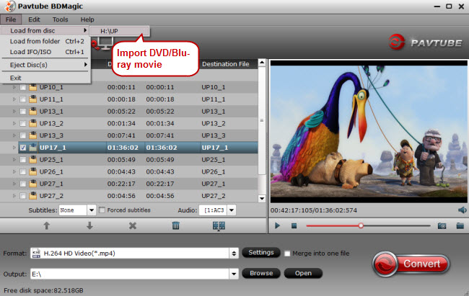Open the File menu

pos(11,19)
